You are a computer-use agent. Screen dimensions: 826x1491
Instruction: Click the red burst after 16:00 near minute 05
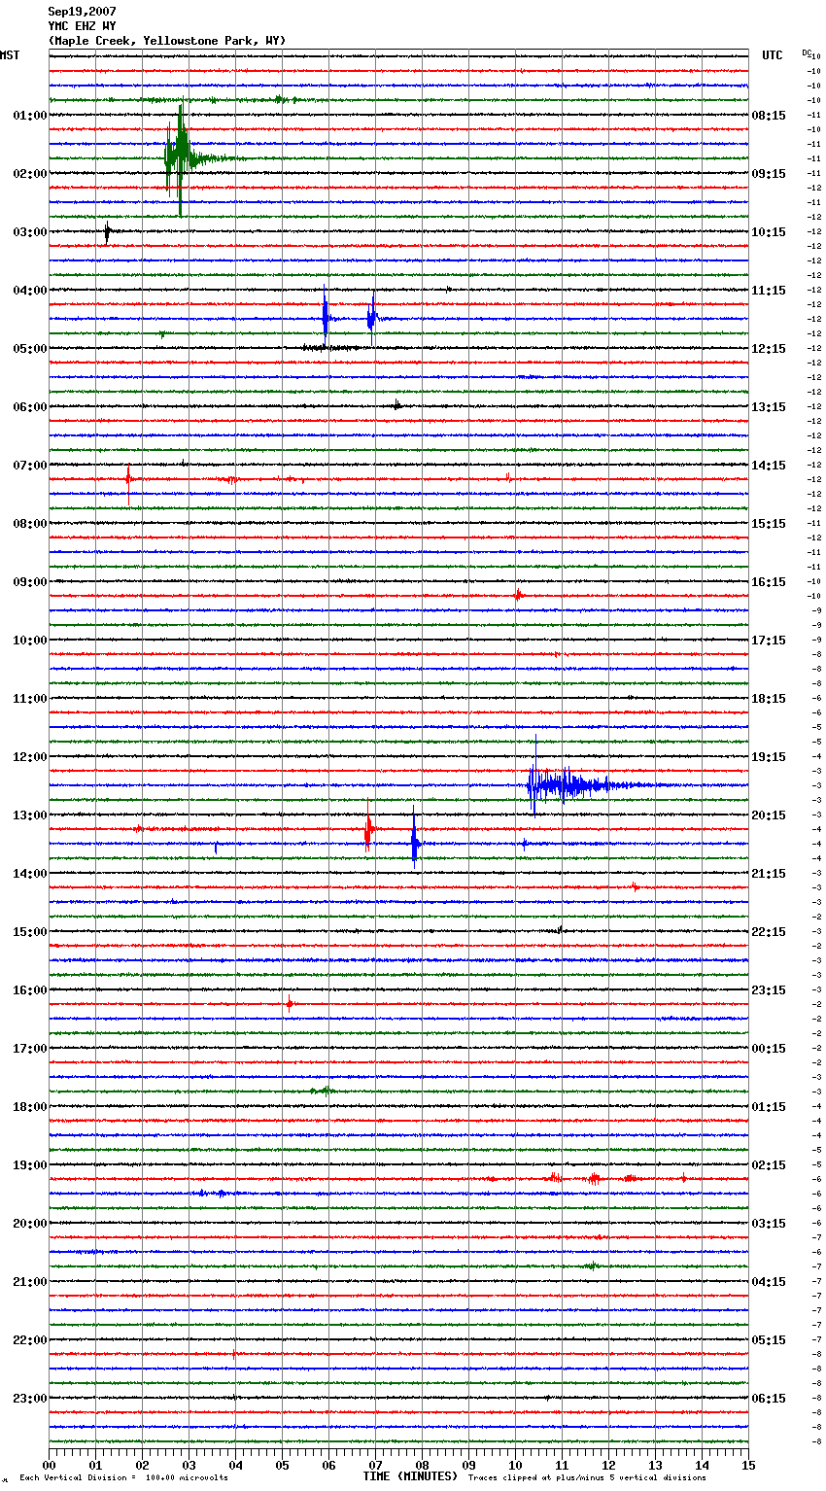click(x=290, y=1003)
